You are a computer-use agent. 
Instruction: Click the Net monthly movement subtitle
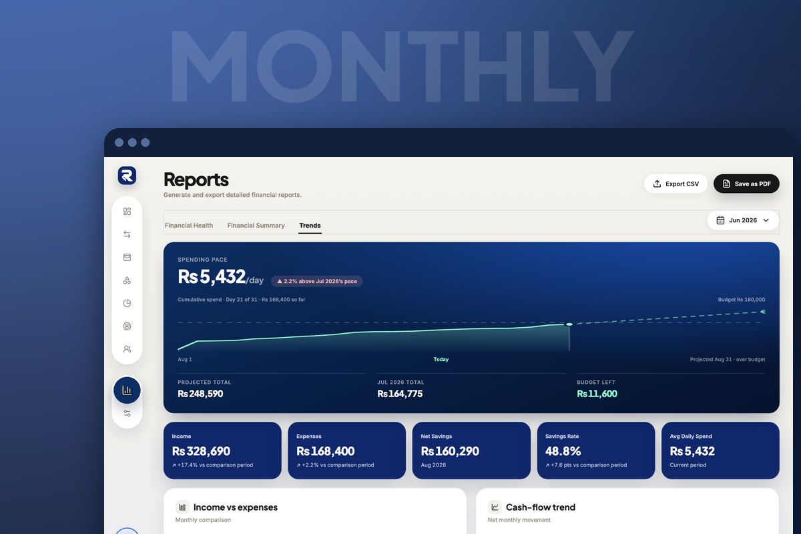pyautogui.click(x=519, y=520)
